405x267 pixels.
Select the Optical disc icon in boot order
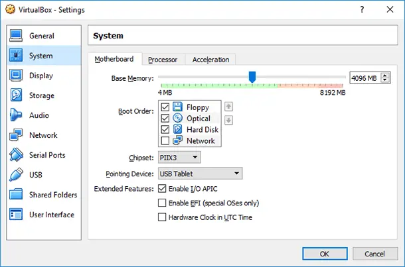click(x=177, y=118)
